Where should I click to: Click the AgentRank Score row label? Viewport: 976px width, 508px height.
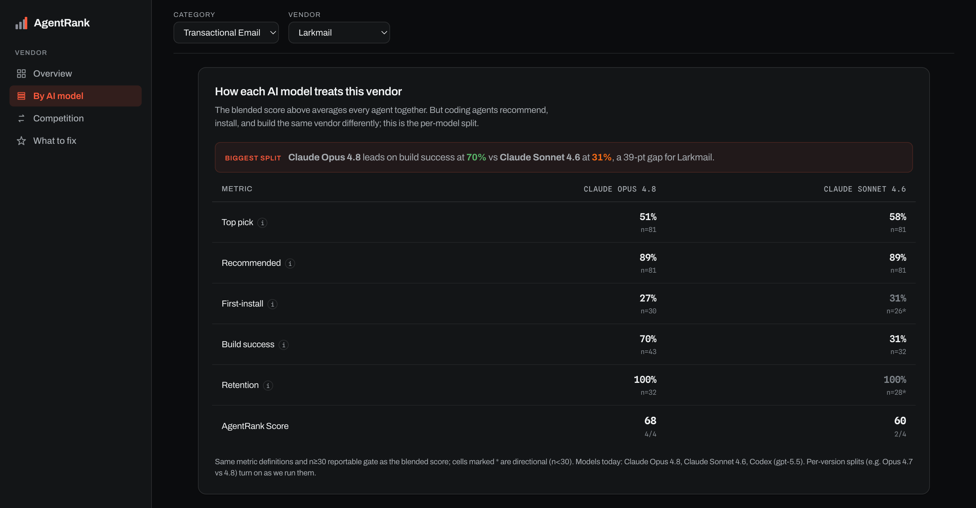pos(255,426)
